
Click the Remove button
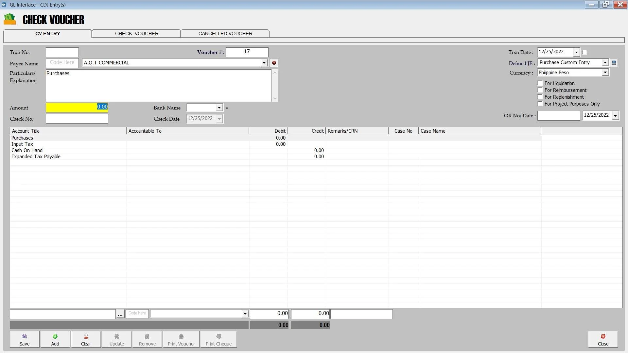pyautogui.click(x=147, y=339)
